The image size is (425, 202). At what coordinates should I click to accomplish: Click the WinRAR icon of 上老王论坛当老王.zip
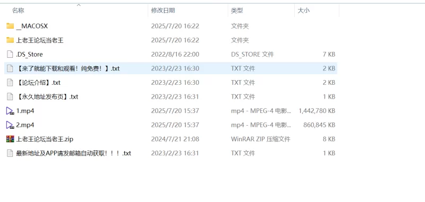(x=10, y=139)
